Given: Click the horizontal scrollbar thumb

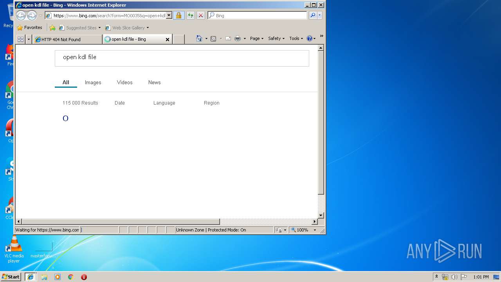Looking at the screenshot, I should pos(121,222).
